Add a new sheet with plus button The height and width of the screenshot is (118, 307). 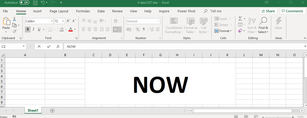(x=52, y=111)
